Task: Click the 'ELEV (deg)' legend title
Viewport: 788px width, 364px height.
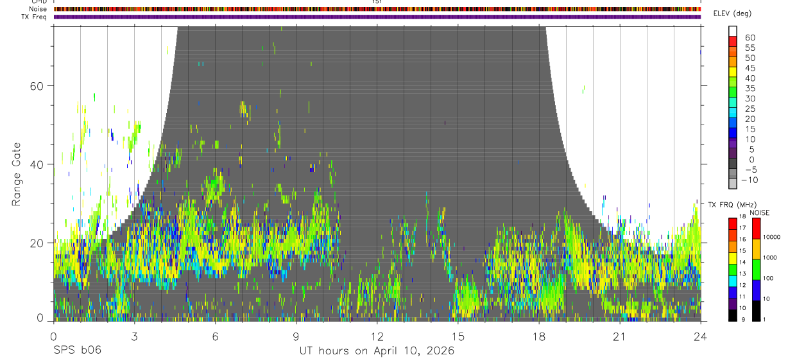Action: coord(732,13)
